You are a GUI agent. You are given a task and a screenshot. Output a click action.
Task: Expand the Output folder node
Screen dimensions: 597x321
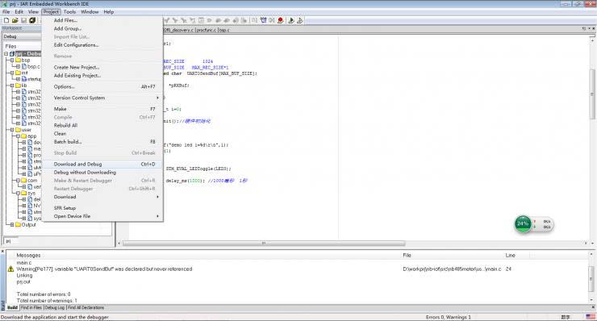pyautogui.click(x=12, y=224)
